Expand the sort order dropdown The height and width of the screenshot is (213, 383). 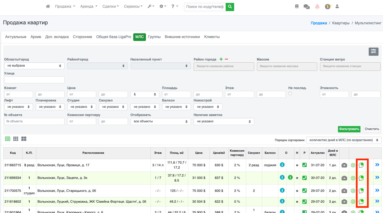point(344,140)
